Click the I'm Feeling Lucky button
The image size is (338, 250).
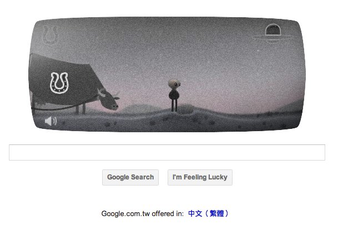pyautogui.click(x=200, y=177)
